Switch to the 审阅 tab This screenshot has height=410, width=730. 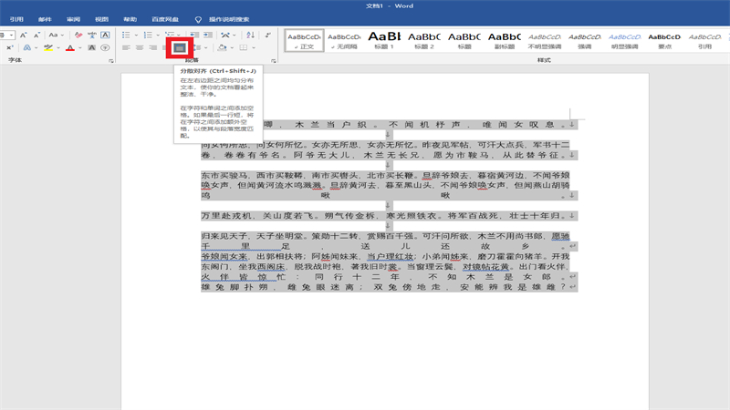(x=73, y=19)
